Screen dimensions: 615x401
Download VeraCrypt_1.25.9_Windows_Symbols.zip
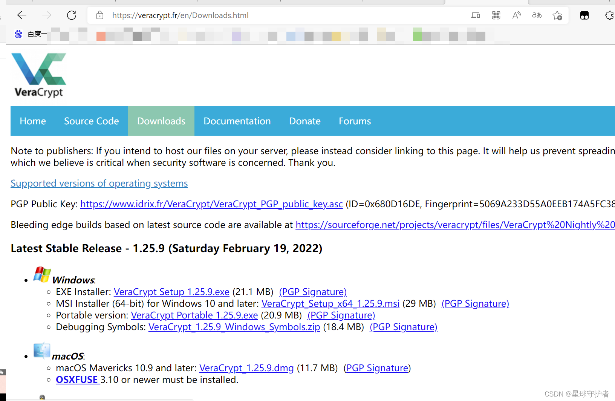click(x=234, y=327)
